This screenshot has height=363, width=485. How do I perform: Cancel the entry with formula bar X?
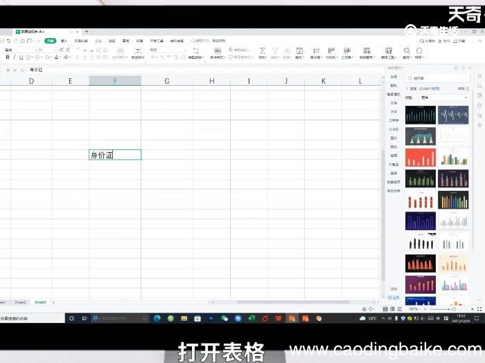pos(8,70)
